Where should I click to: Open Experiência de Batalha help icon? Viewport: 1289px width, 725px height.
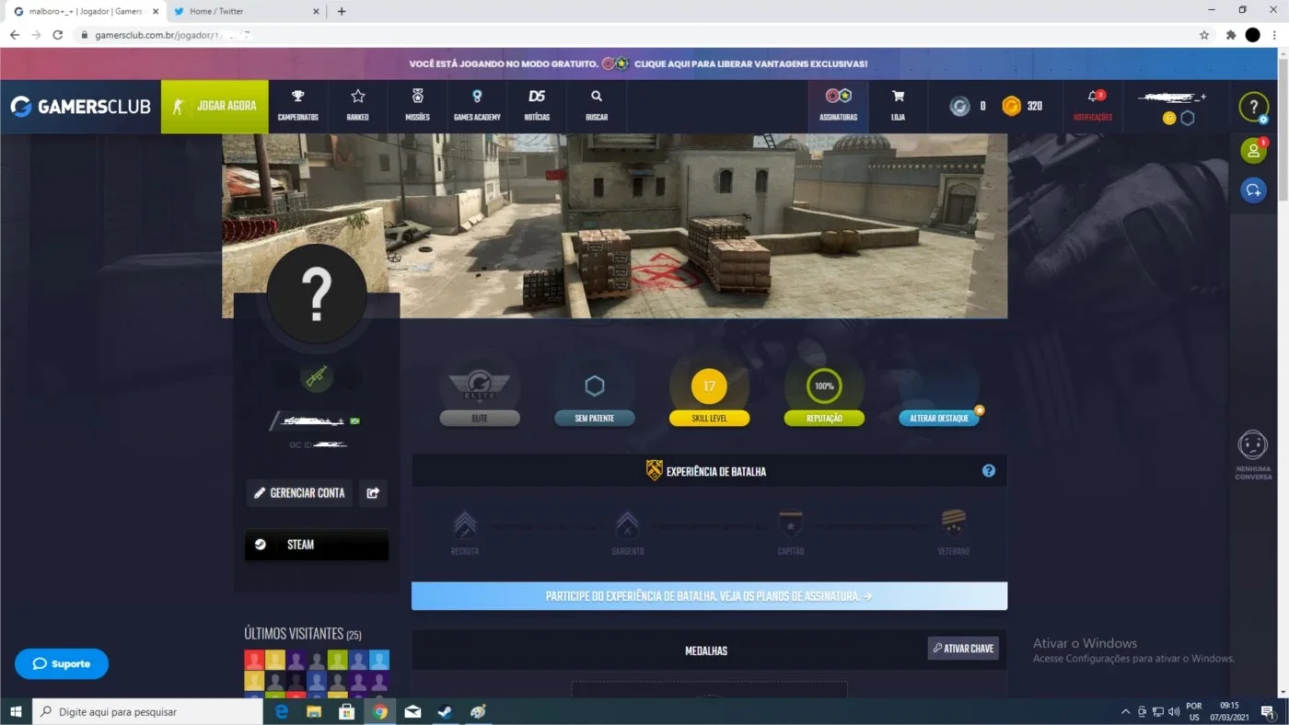[989, 471]
